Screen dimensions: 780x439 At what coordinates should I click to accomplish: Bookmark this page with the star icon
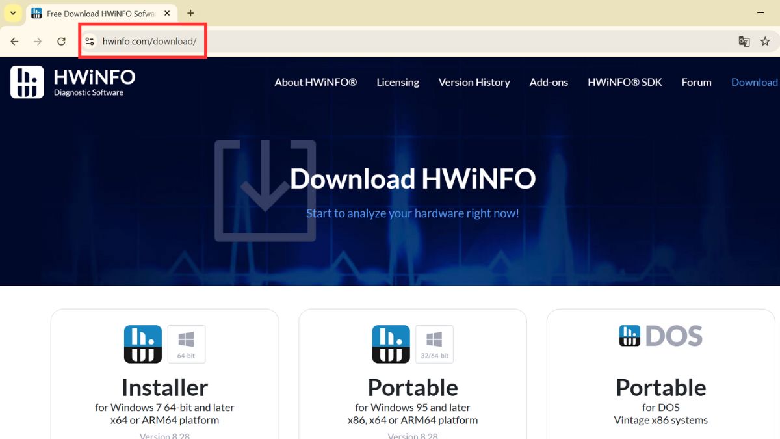click(765, 42)
